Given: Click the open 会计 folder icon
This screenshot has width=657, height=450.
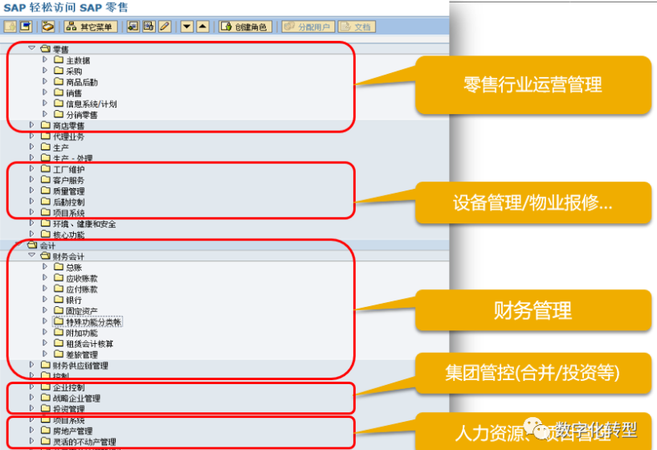Looking at the screenshot, I should pyautogui.click(x=32, y=245).
